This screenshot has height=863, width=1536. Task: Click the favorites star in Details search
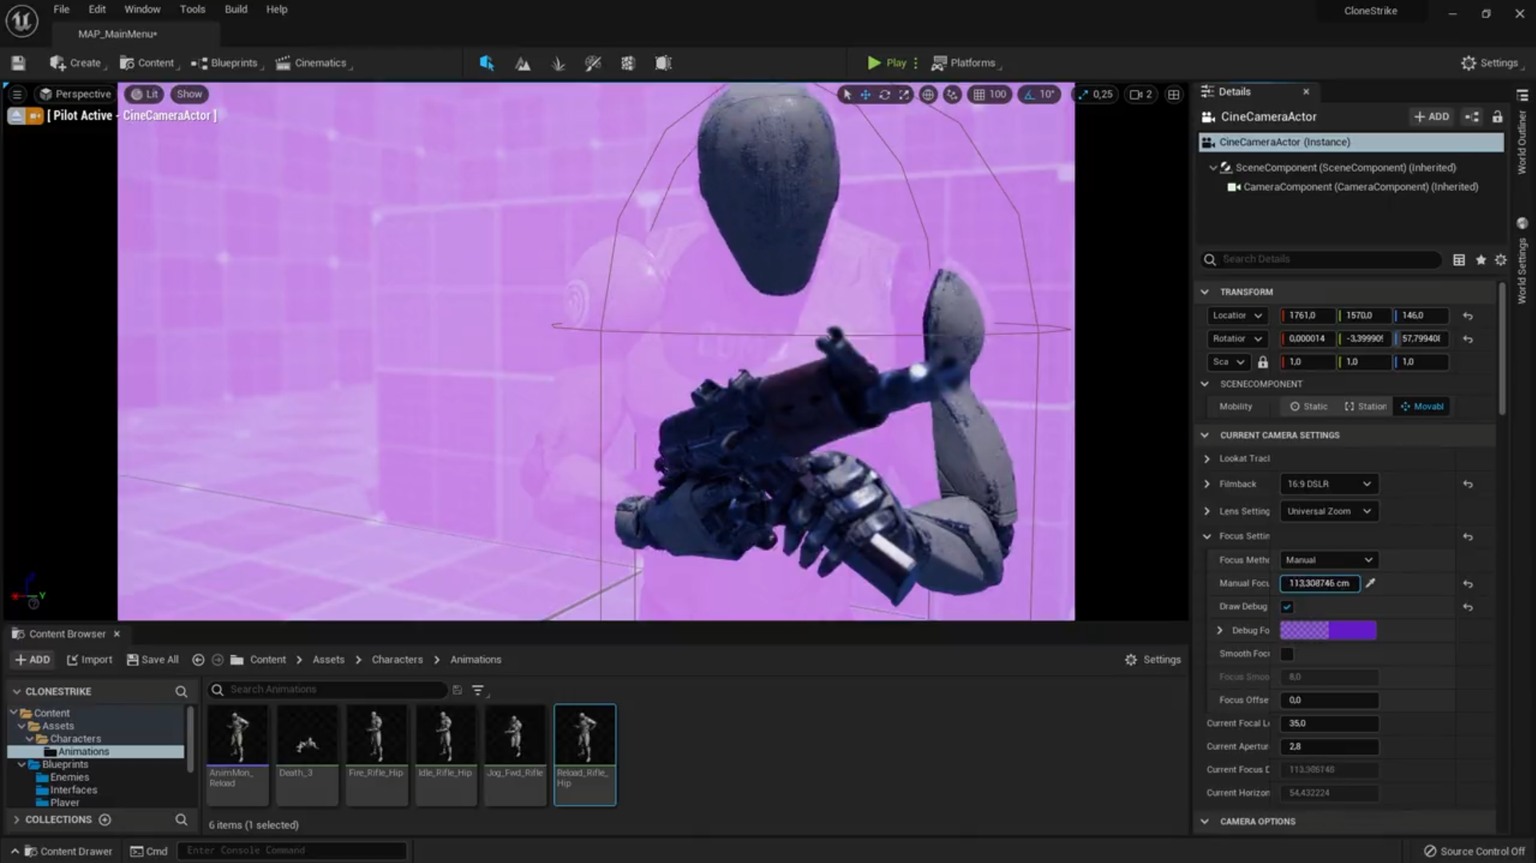click(x=1481, y=260)
